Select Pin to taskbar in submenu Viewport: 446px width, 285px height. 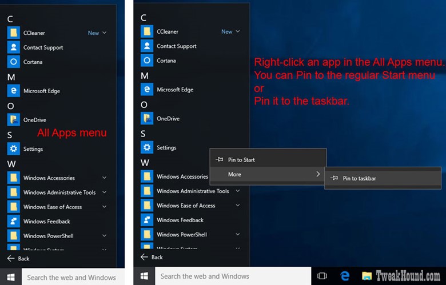pos(383,178)
